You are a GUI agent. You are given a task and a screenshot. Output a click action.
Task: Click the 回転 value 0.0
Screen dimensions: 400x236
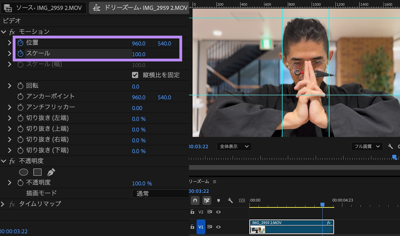click(136, 87)
